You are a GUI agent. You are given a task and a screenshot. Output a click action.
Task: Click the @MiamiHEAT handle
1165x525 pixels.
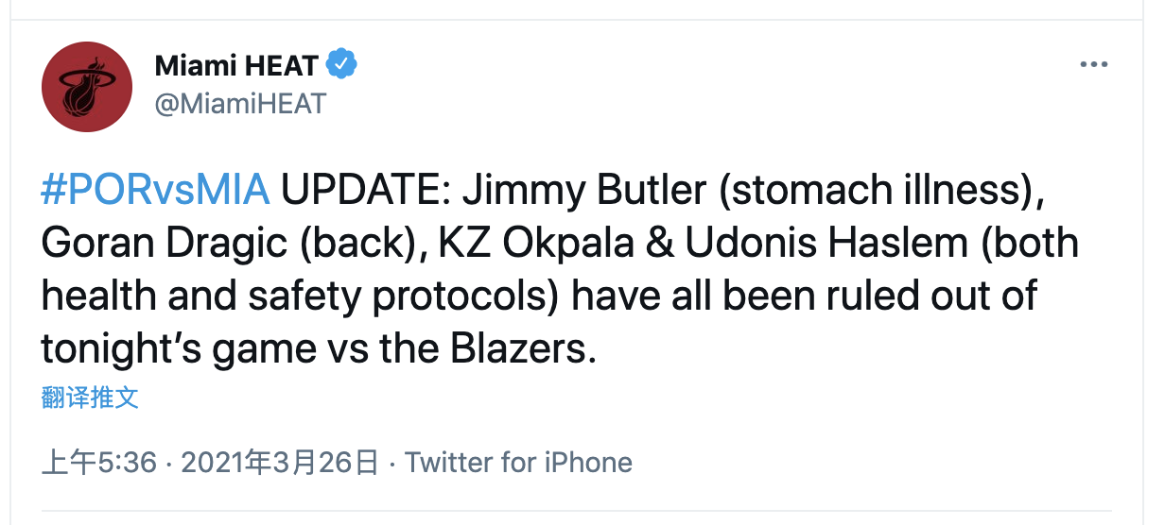(x=239, y=103)
